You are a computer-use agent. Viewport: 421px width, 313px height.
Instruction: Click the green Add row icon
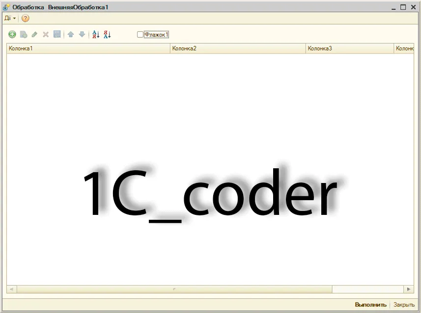[x=12, y=34]
